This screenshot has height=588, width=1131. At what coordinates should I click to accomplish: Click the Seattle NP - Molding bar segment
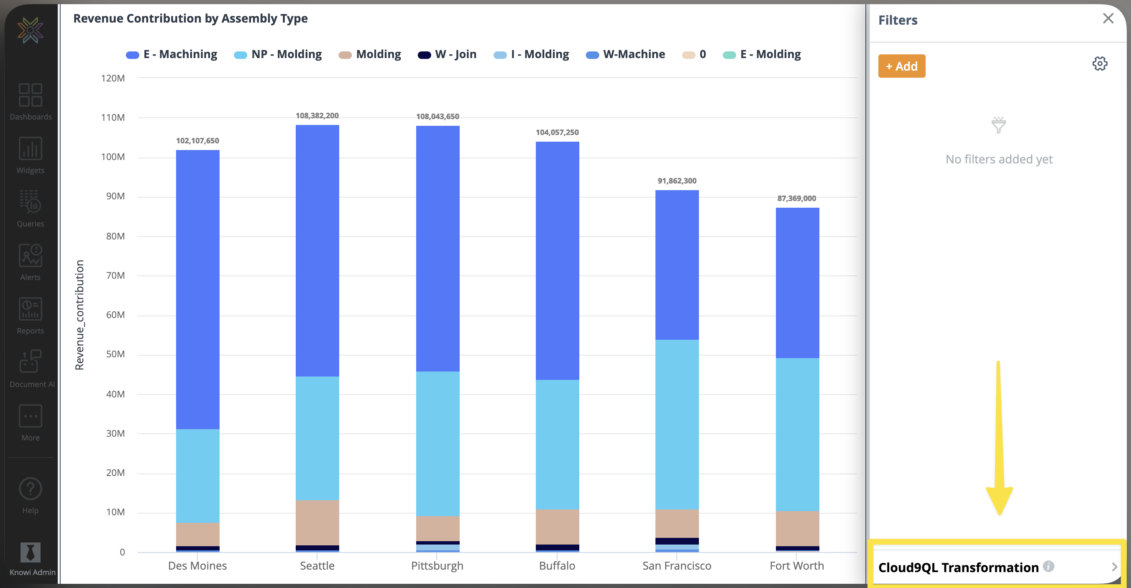coord(317,438)
